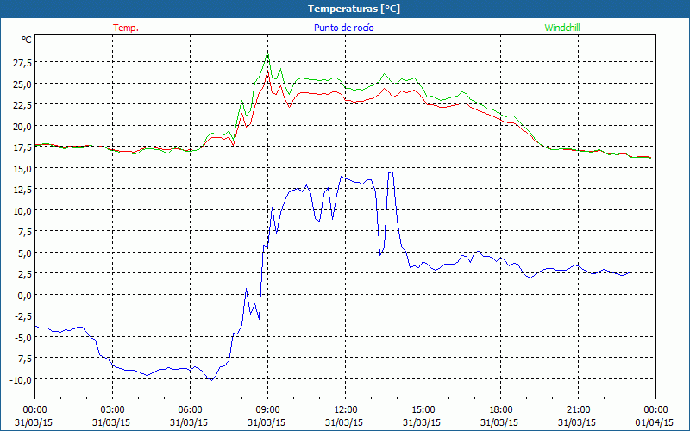Click the '25,0' y-axis value

[x=23, y=84]
